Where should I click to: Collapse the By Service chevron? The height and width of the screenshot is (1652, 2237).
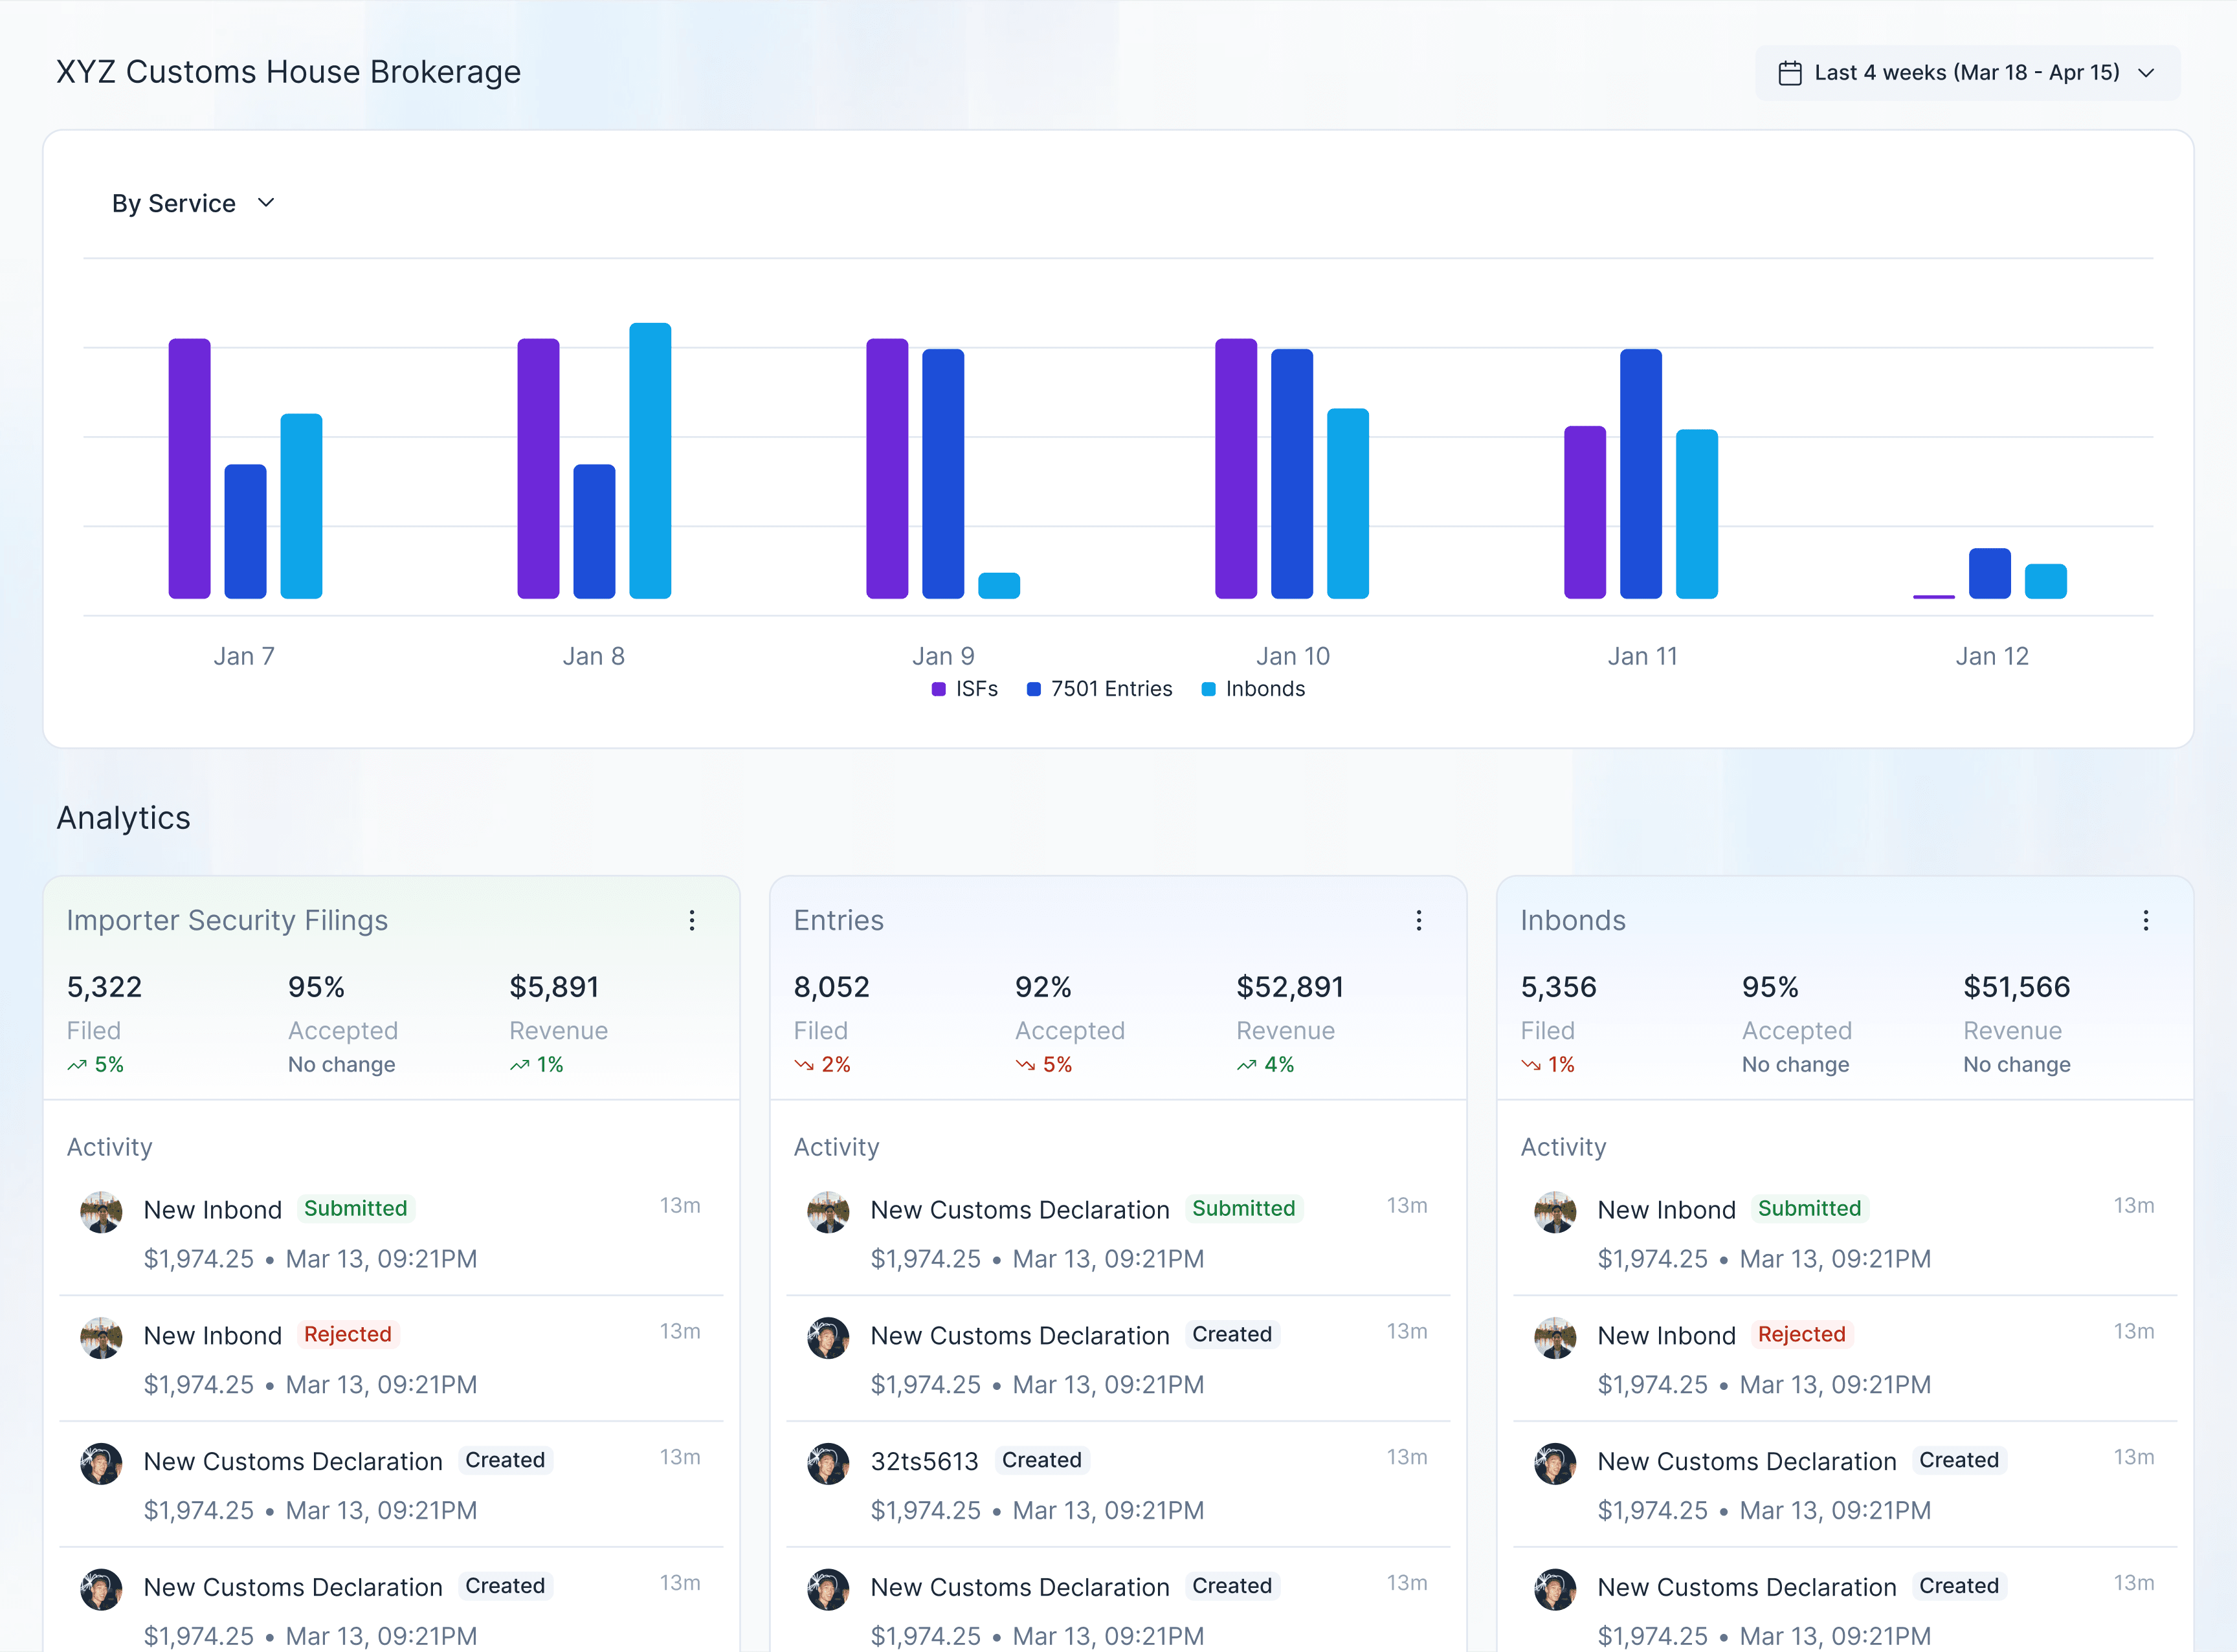(x=266, y=202)
